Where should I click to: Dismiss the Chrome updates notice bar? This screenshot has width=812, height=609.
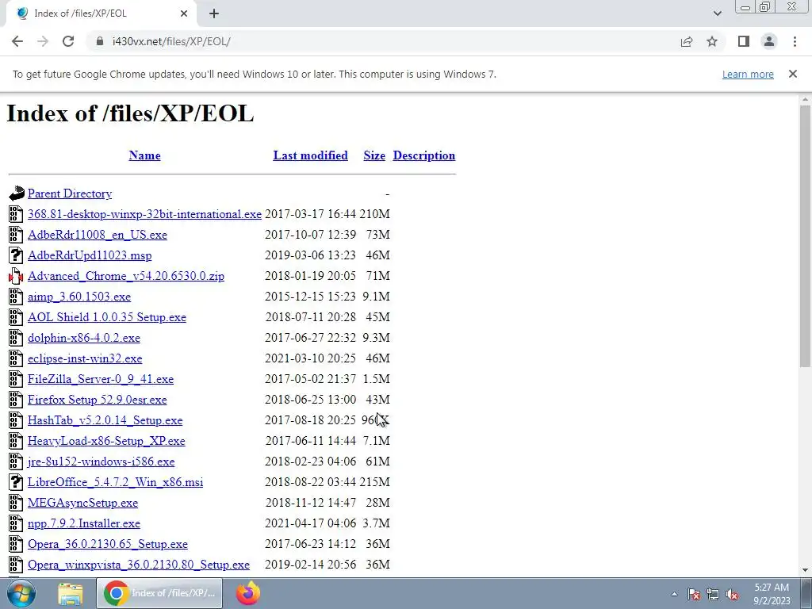pyautogui.click(x=793, y=74)
